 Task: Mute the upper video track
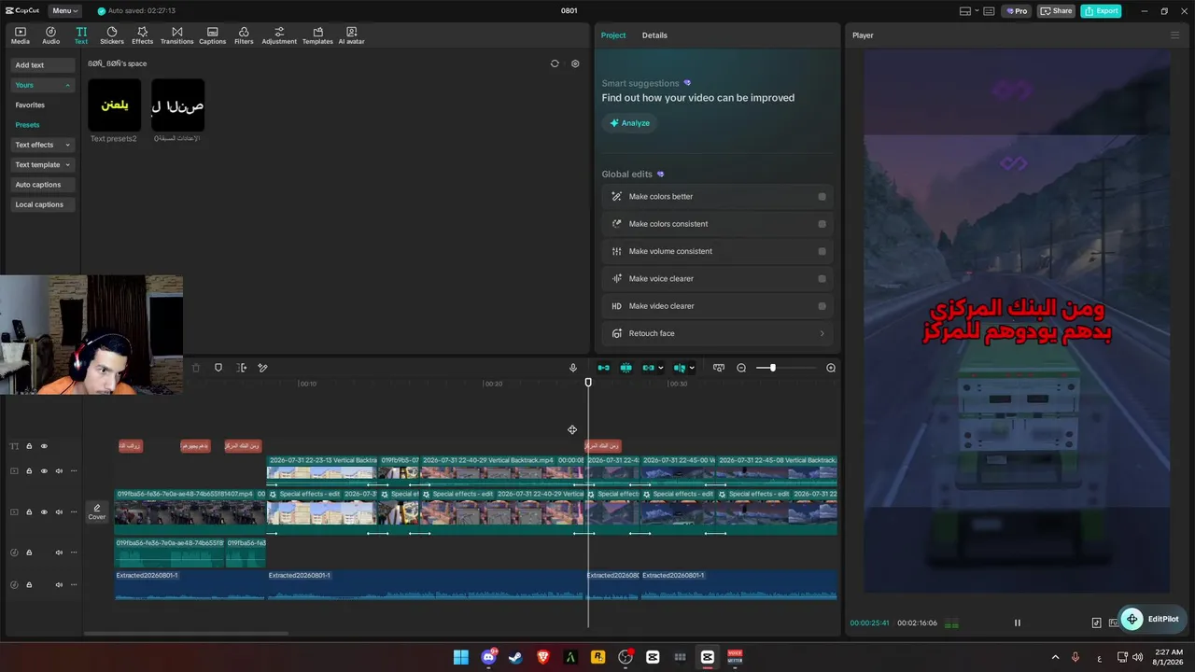[59, 471]
